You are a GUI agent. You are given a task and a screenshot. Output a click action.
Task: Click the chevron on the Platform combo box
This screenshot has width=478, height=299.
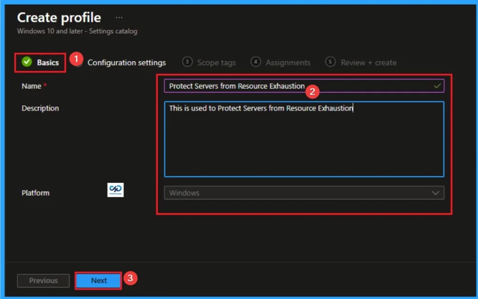(x=436, y=192)
